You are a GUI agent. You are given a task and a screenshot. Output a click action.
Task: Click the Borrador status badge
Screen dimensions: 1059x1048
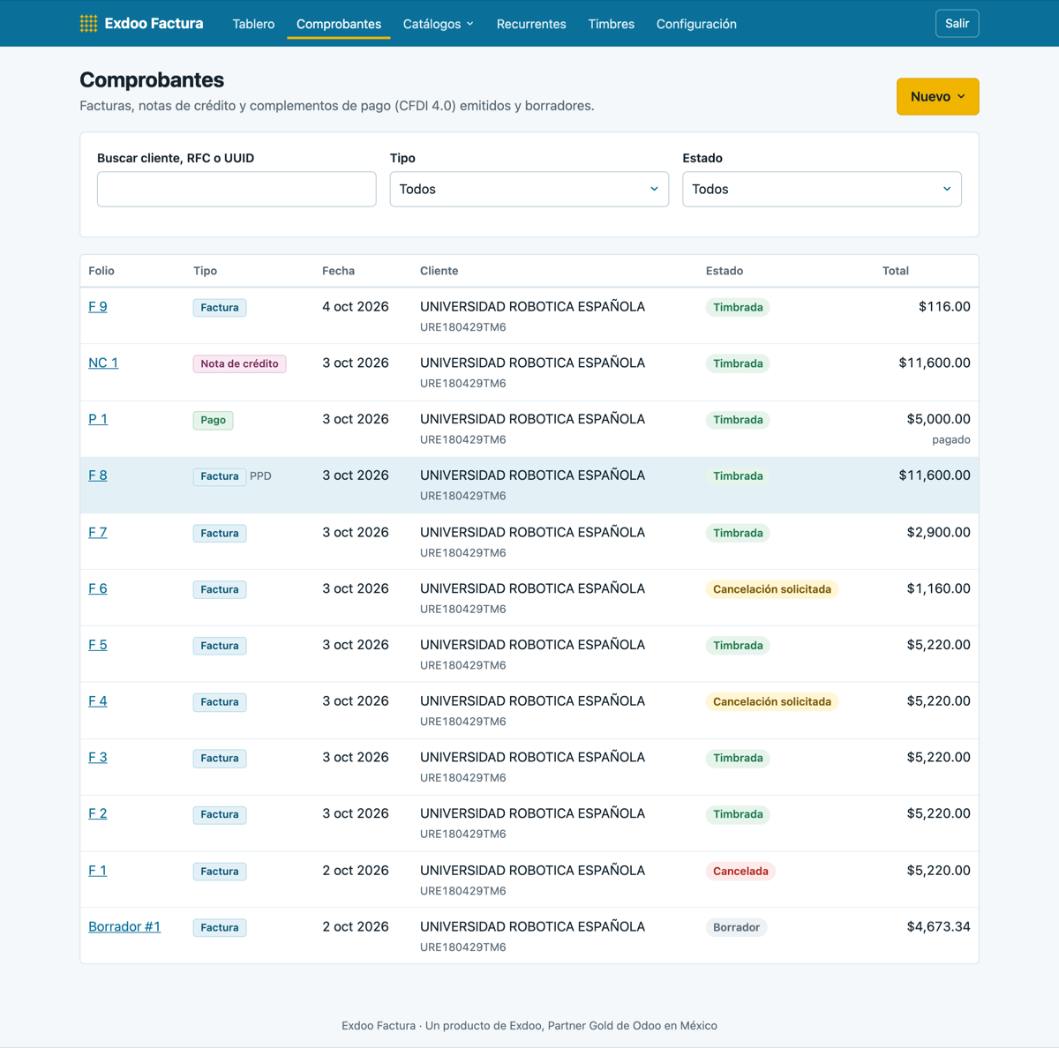coord(736,928)
